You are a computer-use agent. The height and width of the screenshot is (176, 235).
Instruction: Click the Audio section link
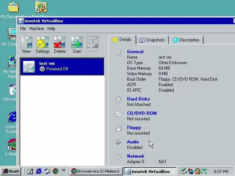[x=133, y=142]
